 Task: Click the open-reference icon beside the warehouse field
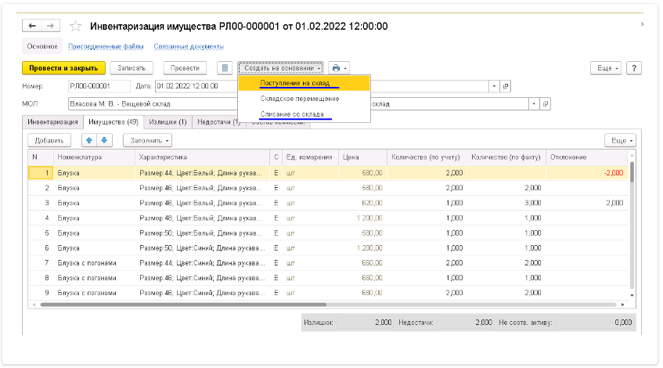coord(546,103)
